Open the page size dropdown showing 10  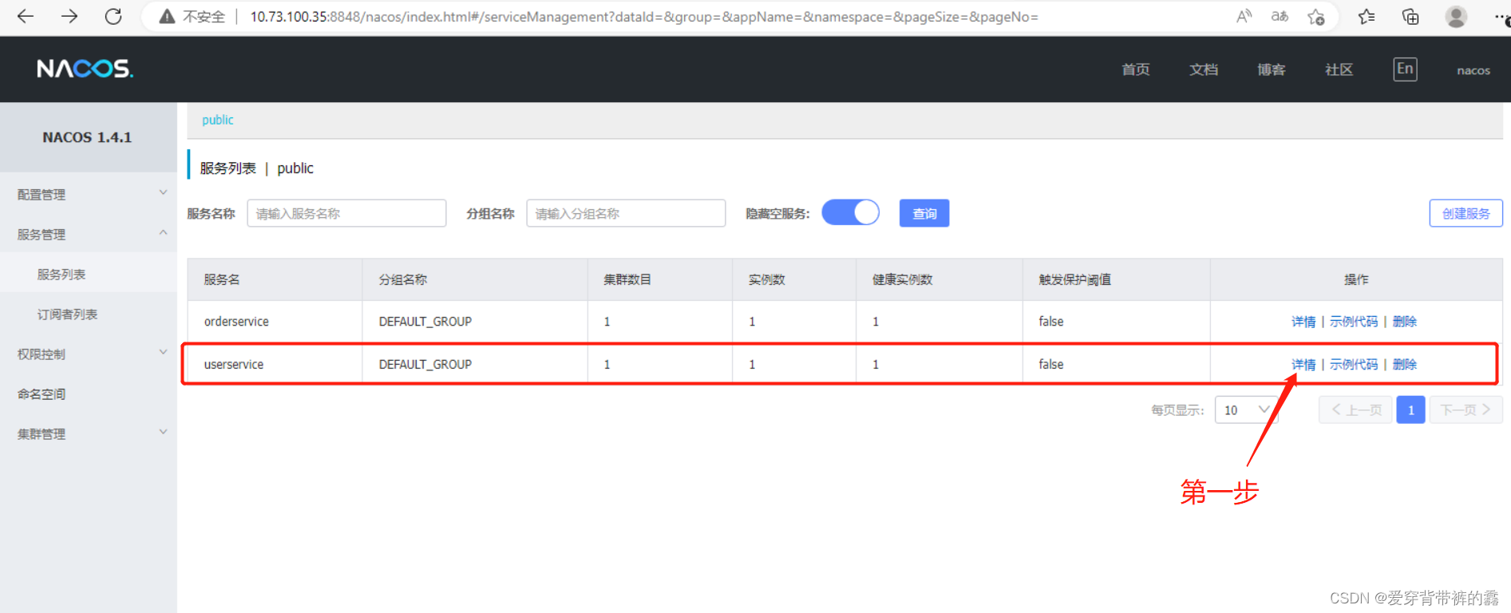click(1246, 409)
